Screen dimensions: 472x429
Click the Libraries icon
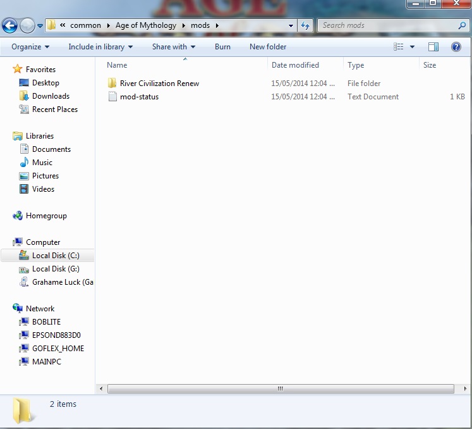18,136
